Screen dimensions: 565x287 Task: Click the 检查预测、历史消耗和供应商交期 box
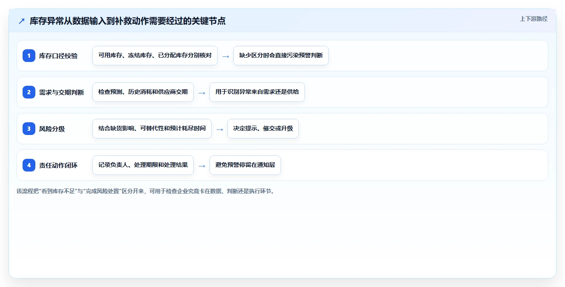(143, 92)
